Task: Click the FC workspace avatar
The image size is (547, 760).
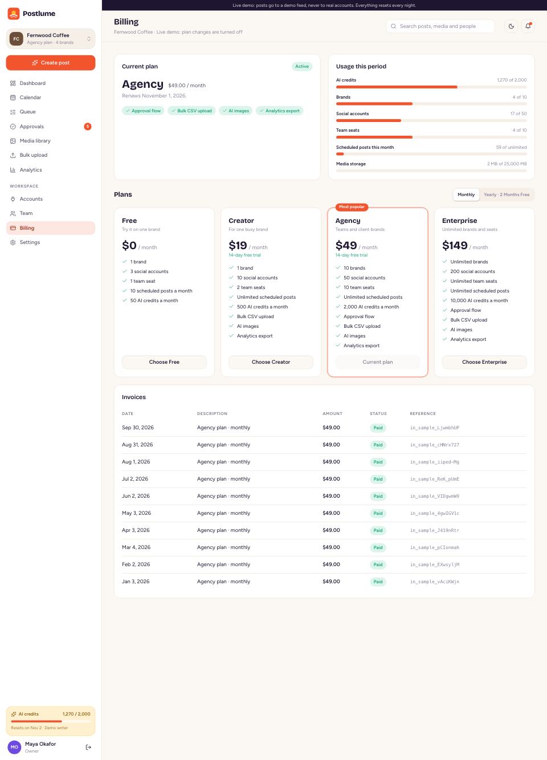Action: 17,39
